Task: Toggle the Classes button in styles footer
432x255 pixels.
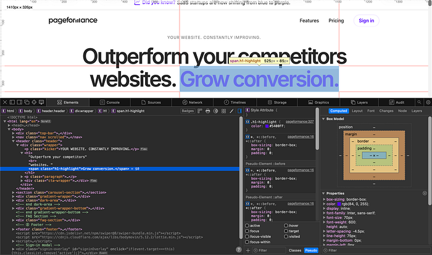Action: [295, 250]
